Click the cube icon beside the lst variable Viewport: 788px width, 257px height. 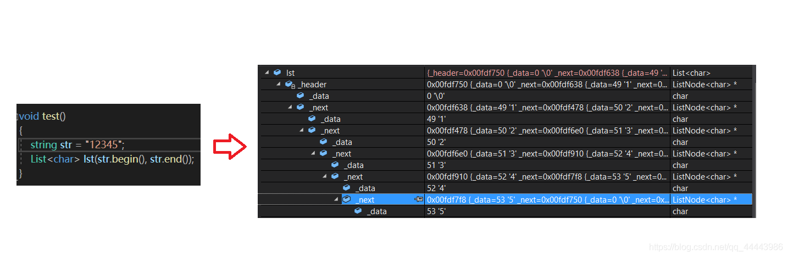coord(277,72)
